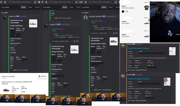This screenshot has height=106, width=180.
Task: Open Samba OG Shoes thumbnail in the 12 wyników panel
Action: (x=74, y=49)
